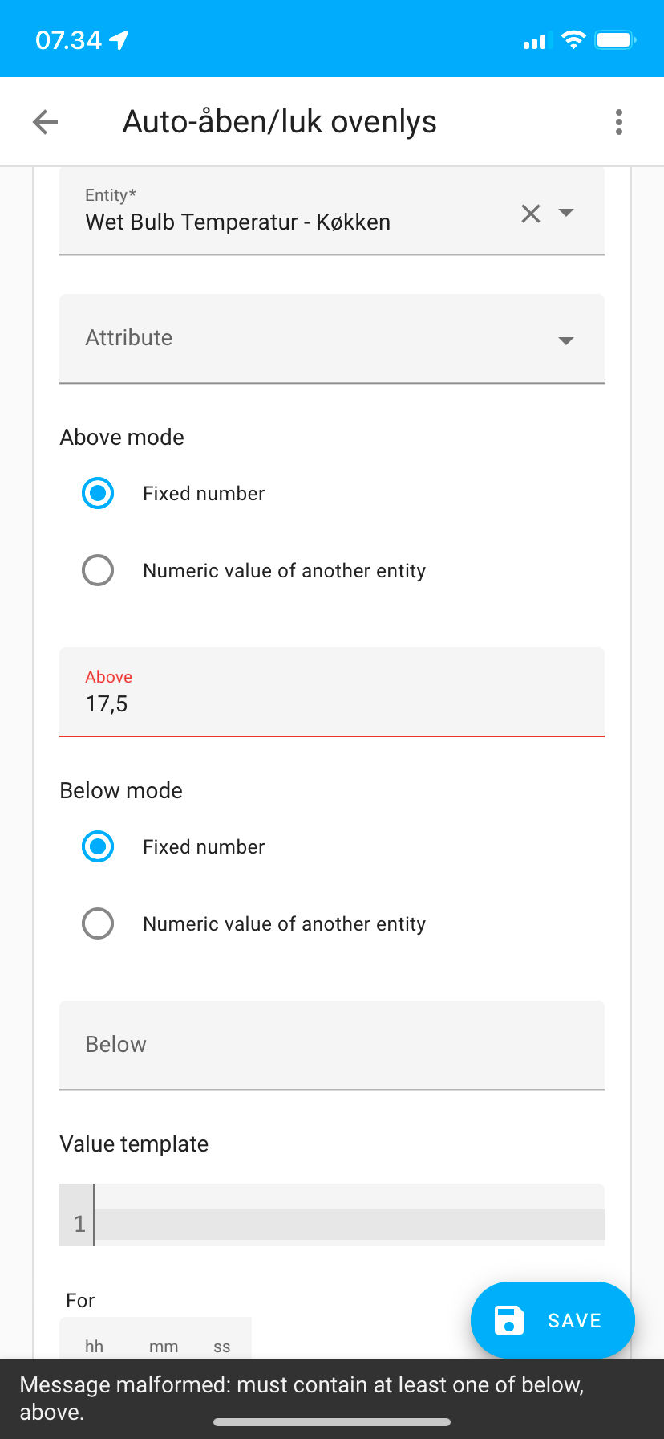Clear the selected Wet Bulb Temperatur entity

coord(530,214)
